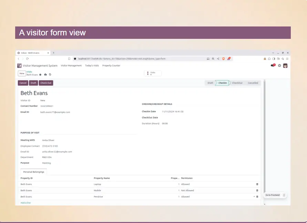
Task: Open the Today's Visits menu
Action: 92,66
